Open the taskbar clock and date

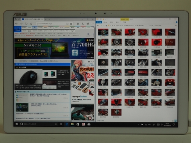pyautogui.click(x=167, y=124)
